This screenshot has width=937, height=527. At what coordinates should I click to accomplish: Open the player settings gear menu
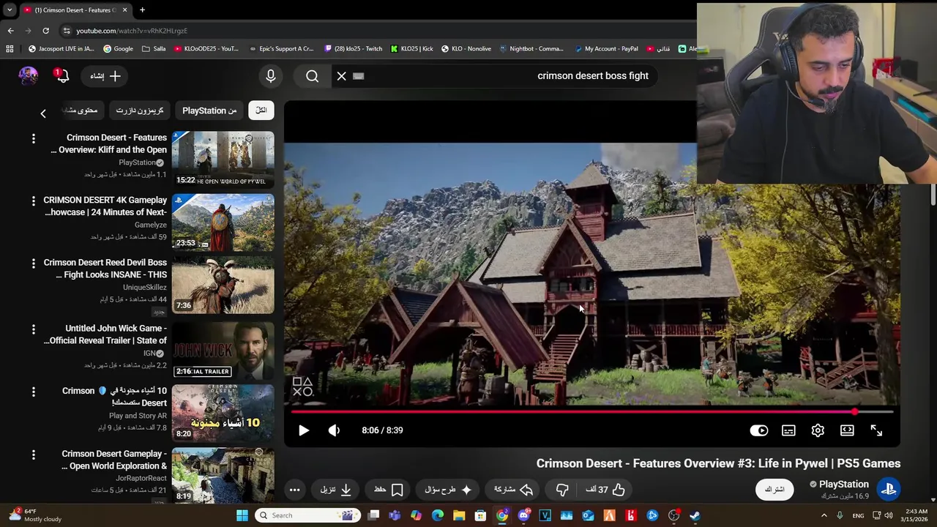coord(818,430)
